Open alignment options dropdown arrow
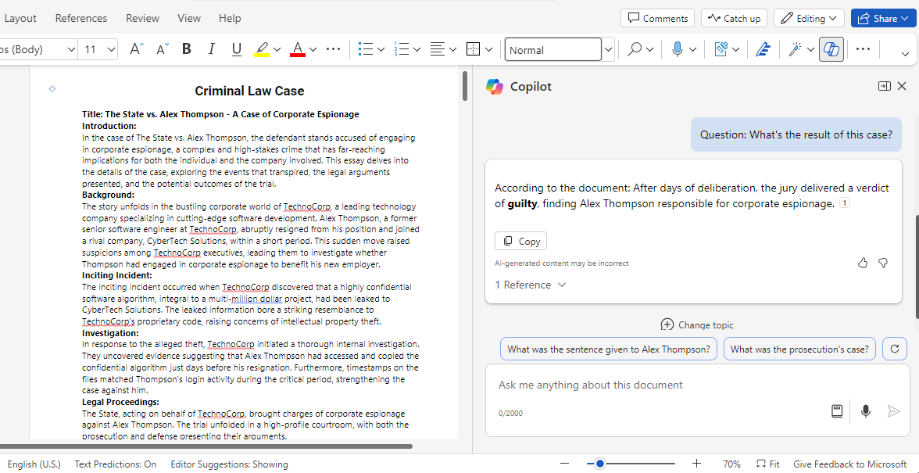Screen dimensions: 919x473 (x=452, y=50)
